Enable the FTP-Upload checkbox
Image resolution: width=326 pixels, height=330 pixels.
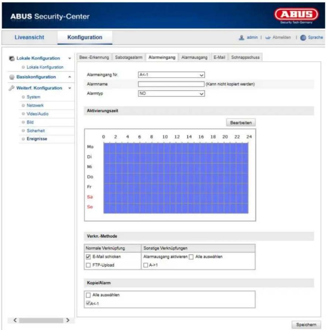point(88,265)
